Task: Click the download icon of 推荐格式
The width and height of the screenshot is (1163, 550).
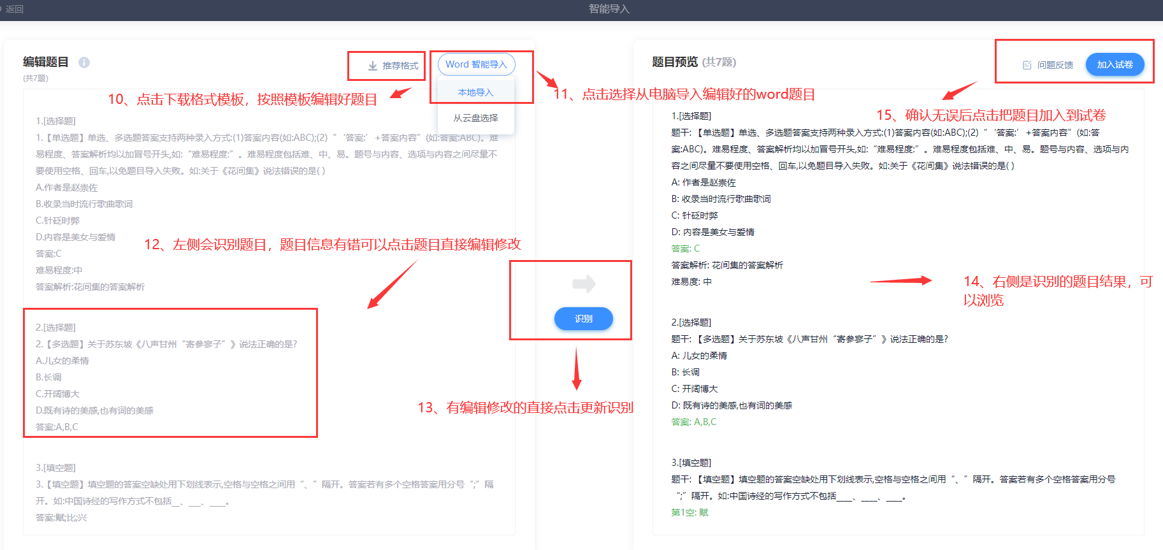Action: click(x=373, y=66)
